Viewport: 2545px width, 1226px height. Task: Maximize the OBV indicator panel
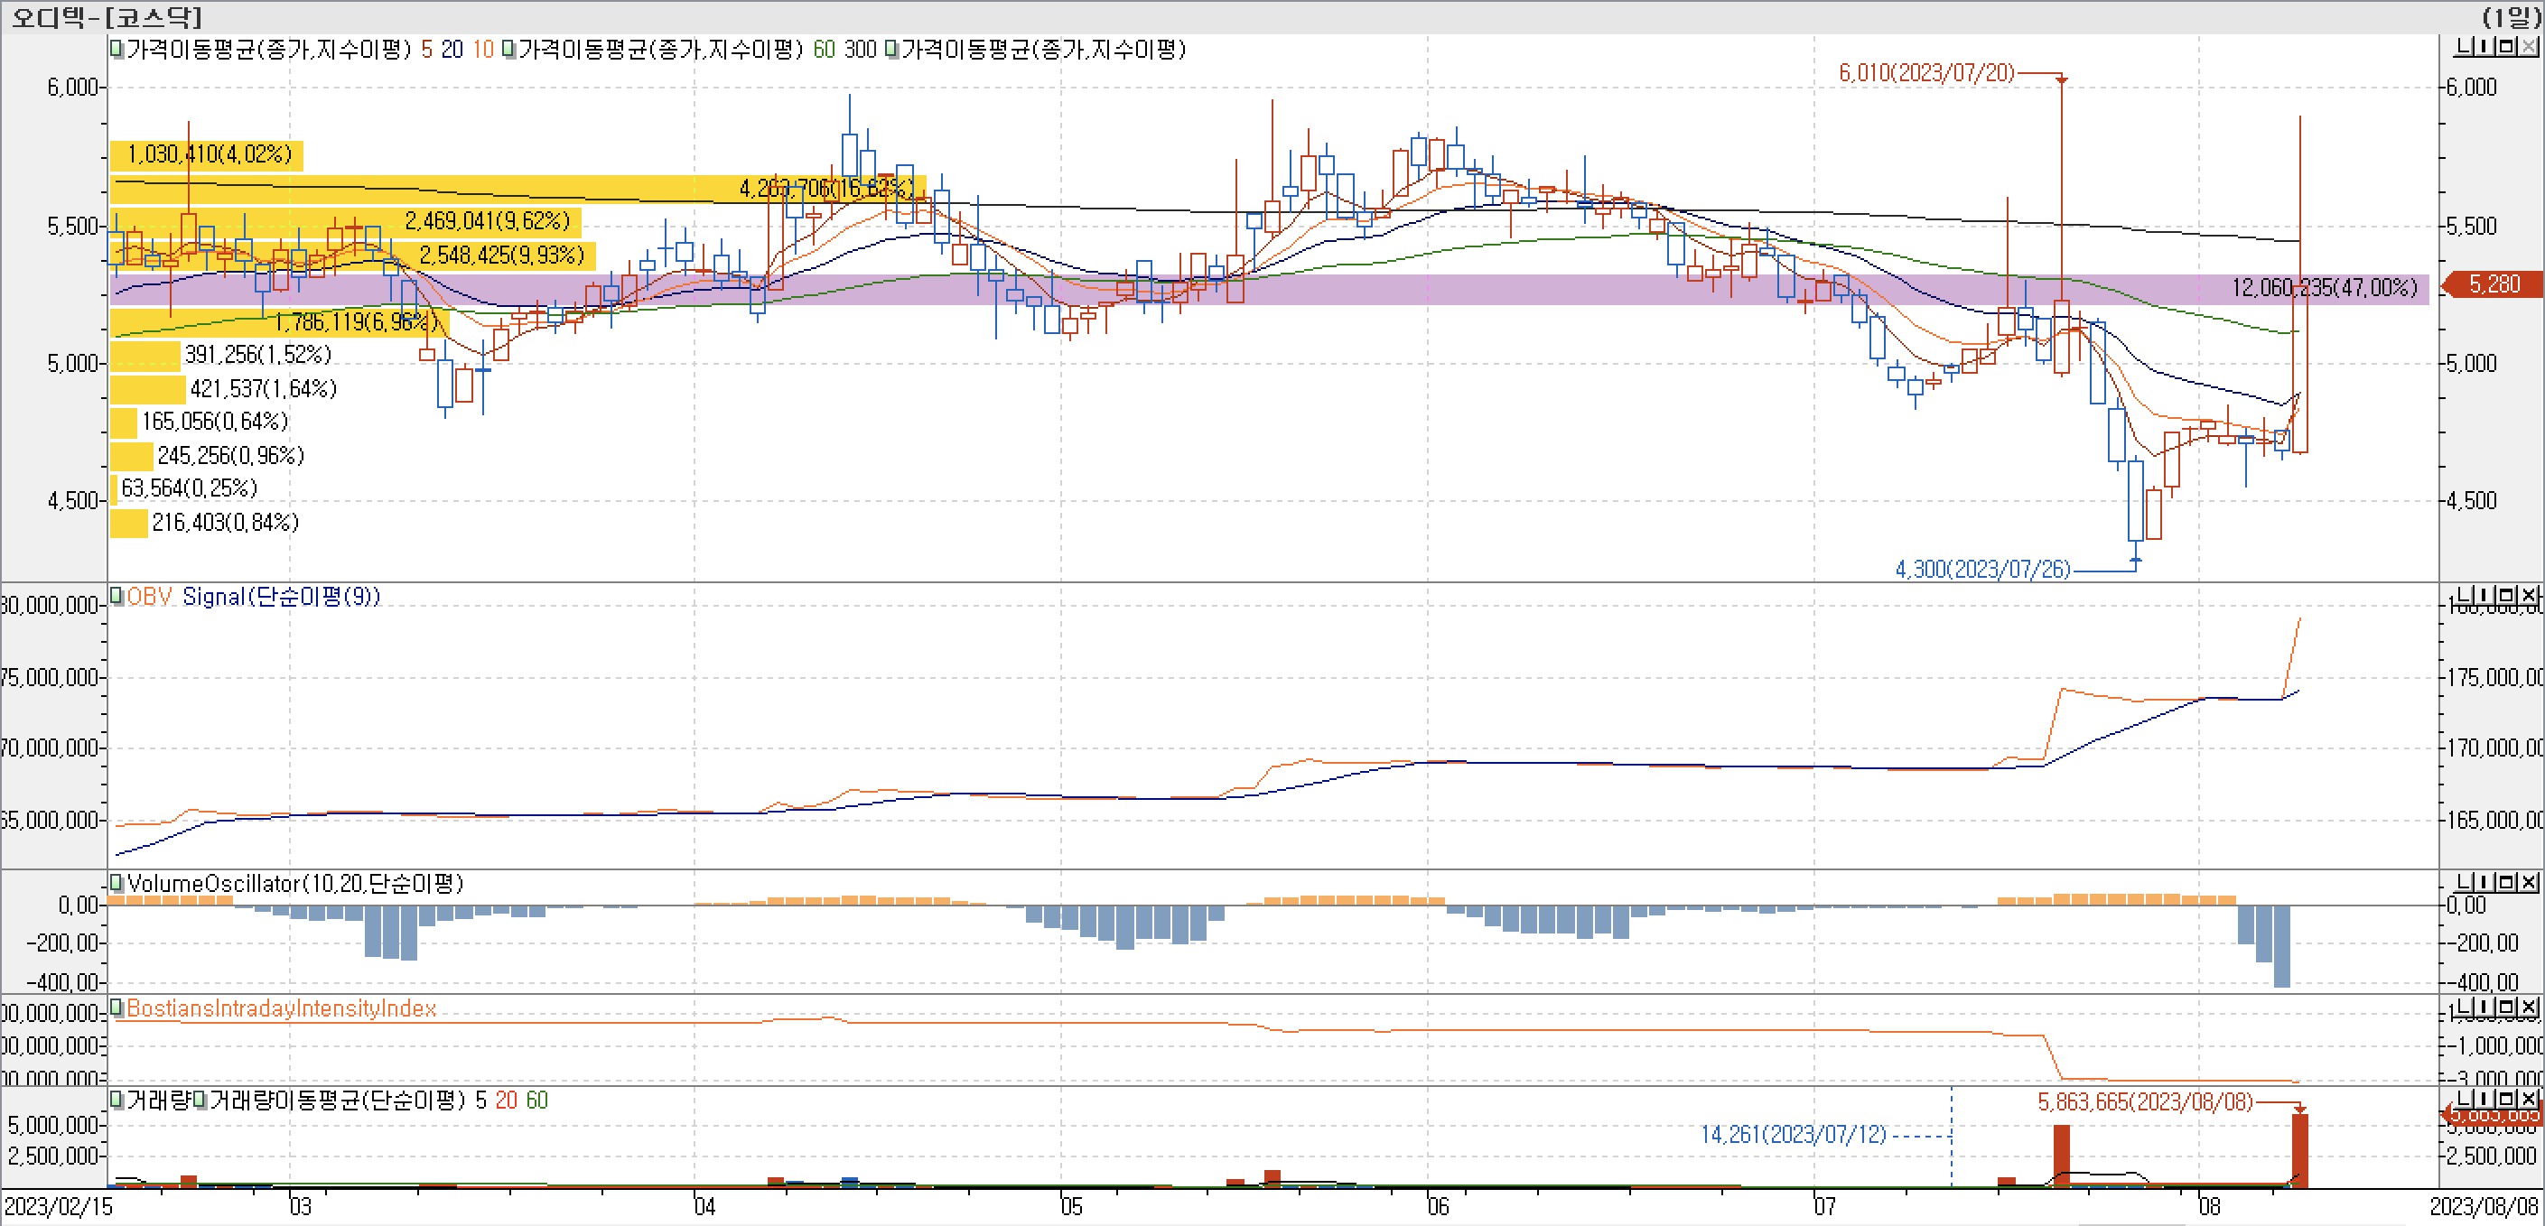2505,595
